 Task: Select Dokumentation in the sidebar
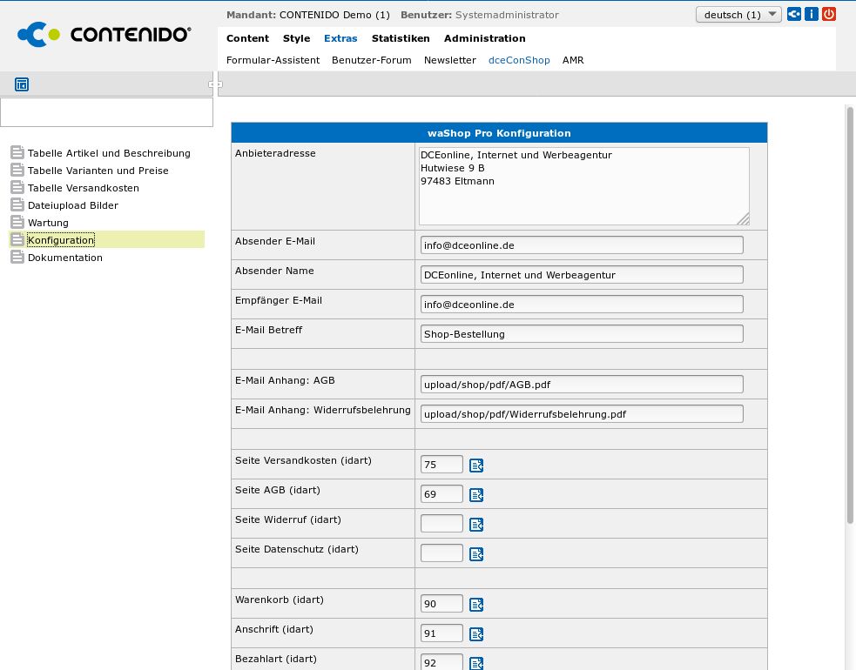(64, 258)
